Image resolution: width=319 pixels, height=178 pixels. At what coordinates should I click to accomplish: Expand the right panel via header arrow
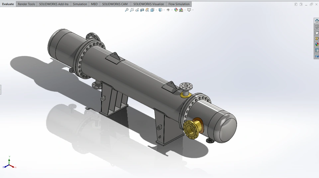click(x=301, y=4)
